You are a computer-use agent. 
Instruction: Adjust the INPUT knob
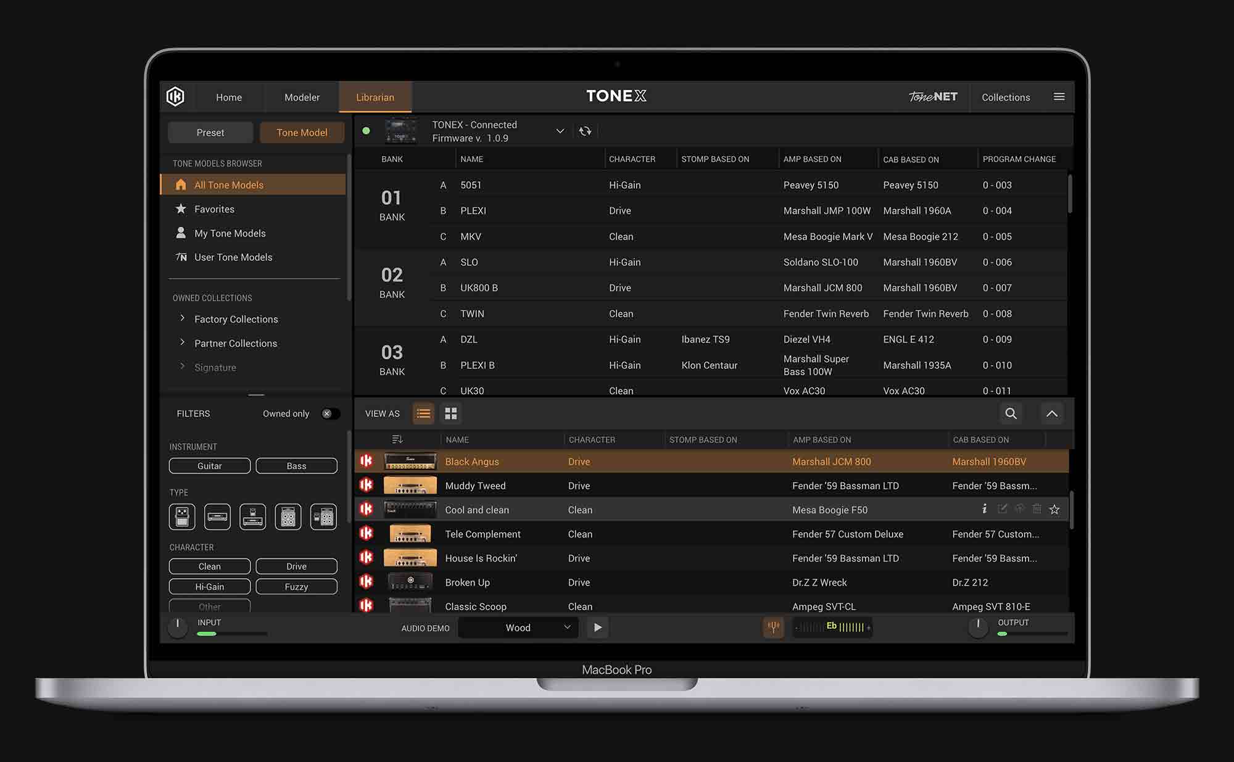[178, 627]
